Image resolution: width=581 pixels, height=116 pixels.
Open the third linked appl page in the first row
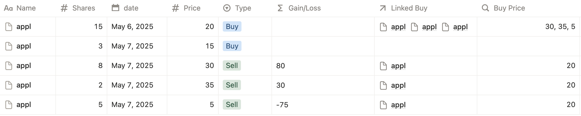pos(460,27)
